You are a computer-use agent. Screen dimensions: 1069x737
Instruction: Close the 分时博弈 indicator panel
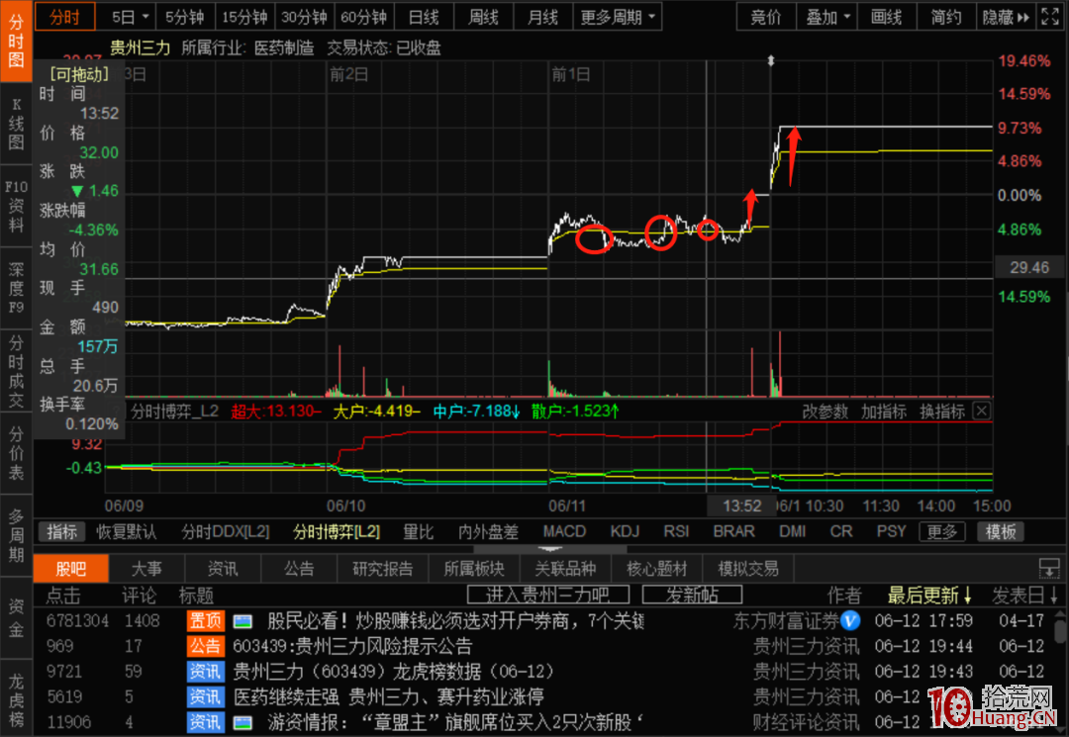[x=982, y=411]
